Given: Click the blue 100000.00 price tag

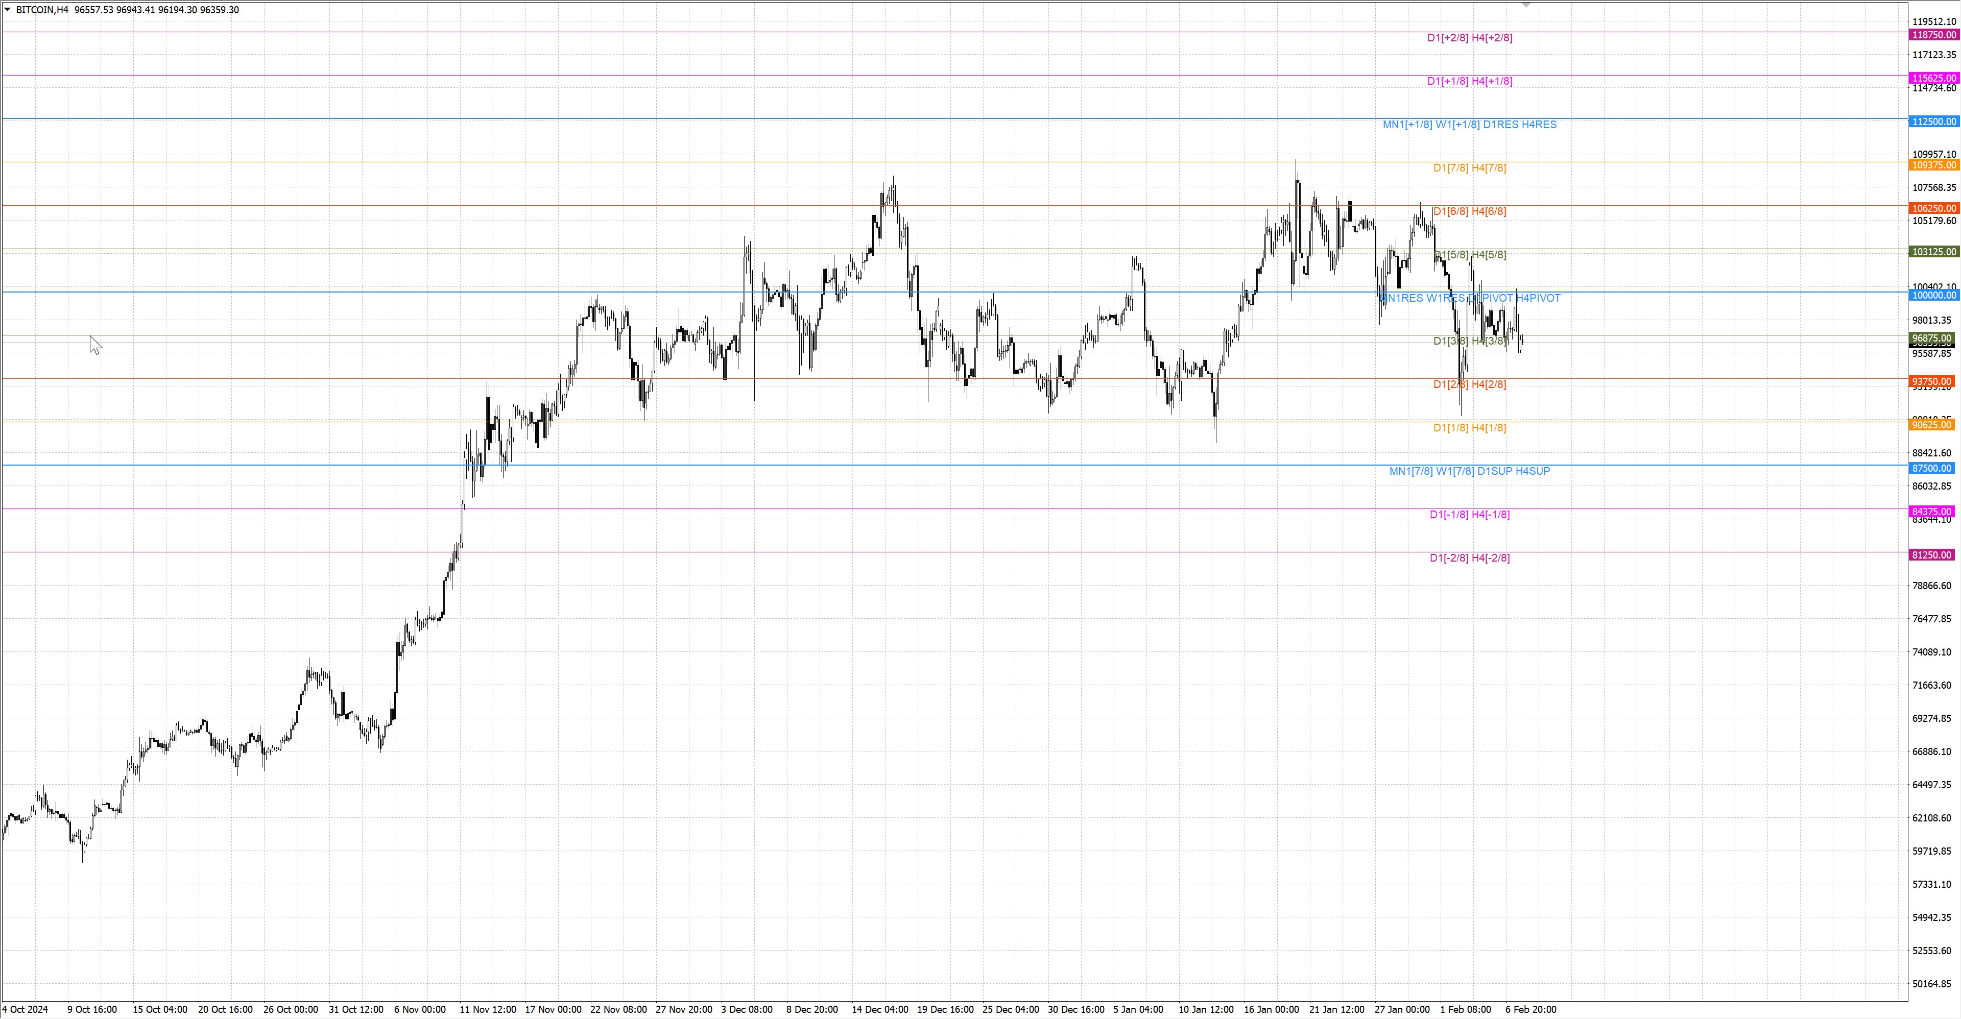Looking at the screenshot, I should point(1933,295).
